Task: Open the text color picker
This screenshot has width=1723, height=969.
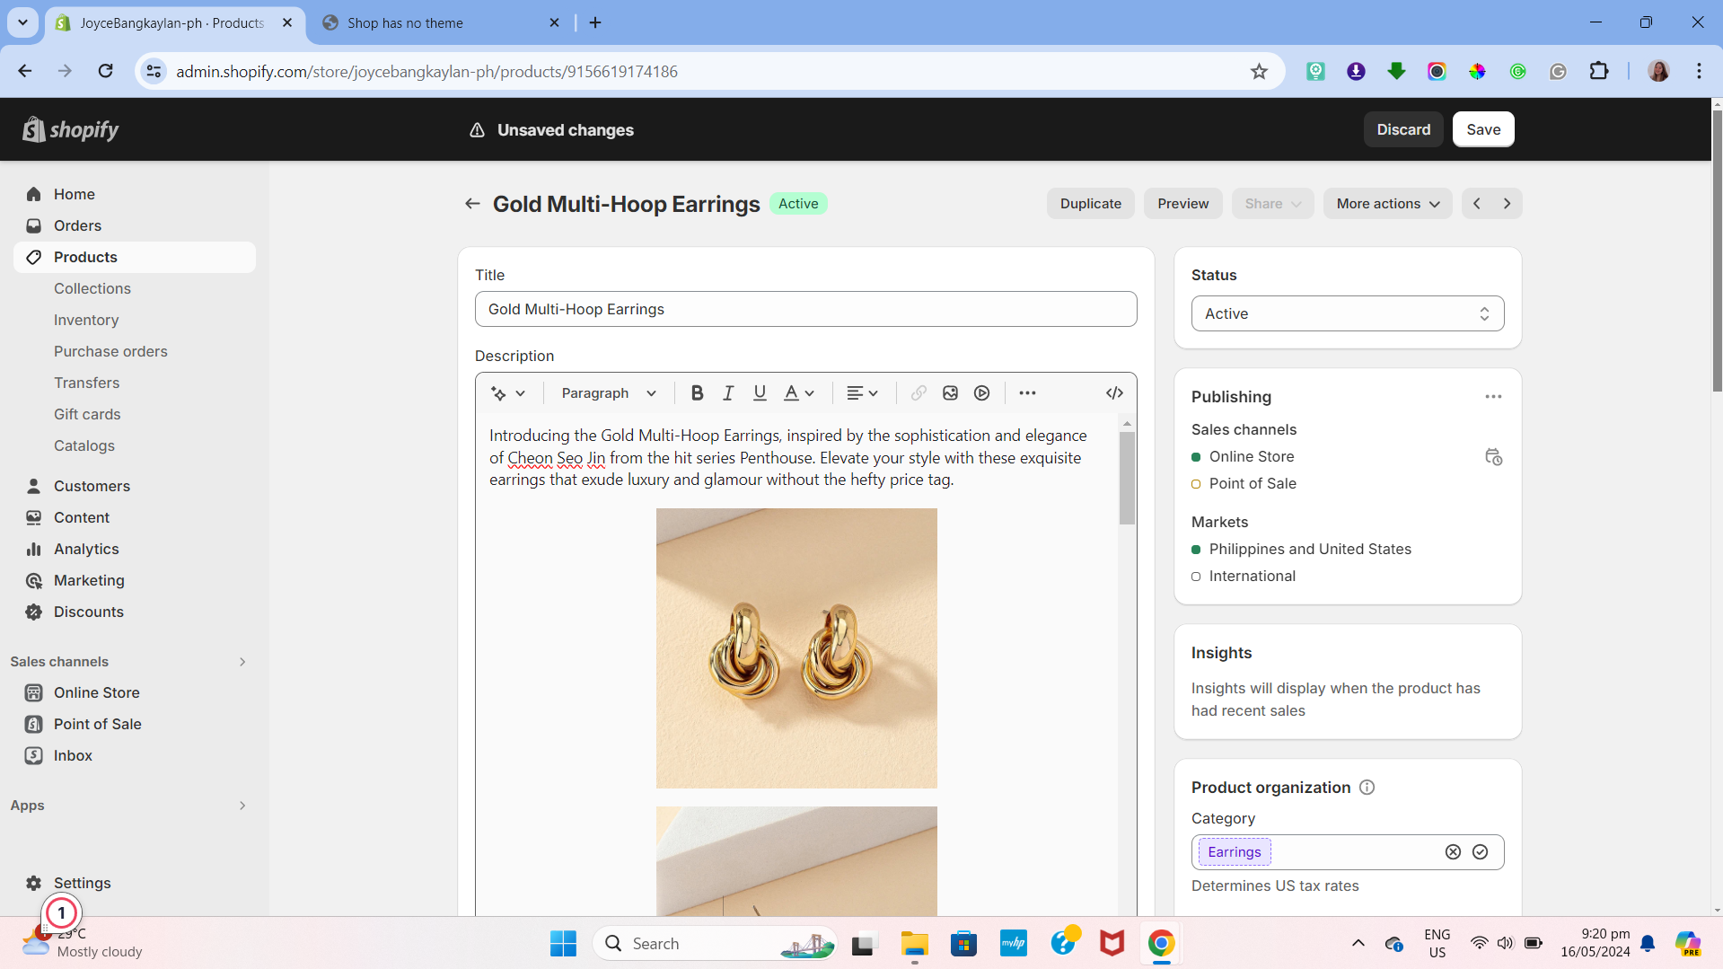Action: [x=799, y=393]
